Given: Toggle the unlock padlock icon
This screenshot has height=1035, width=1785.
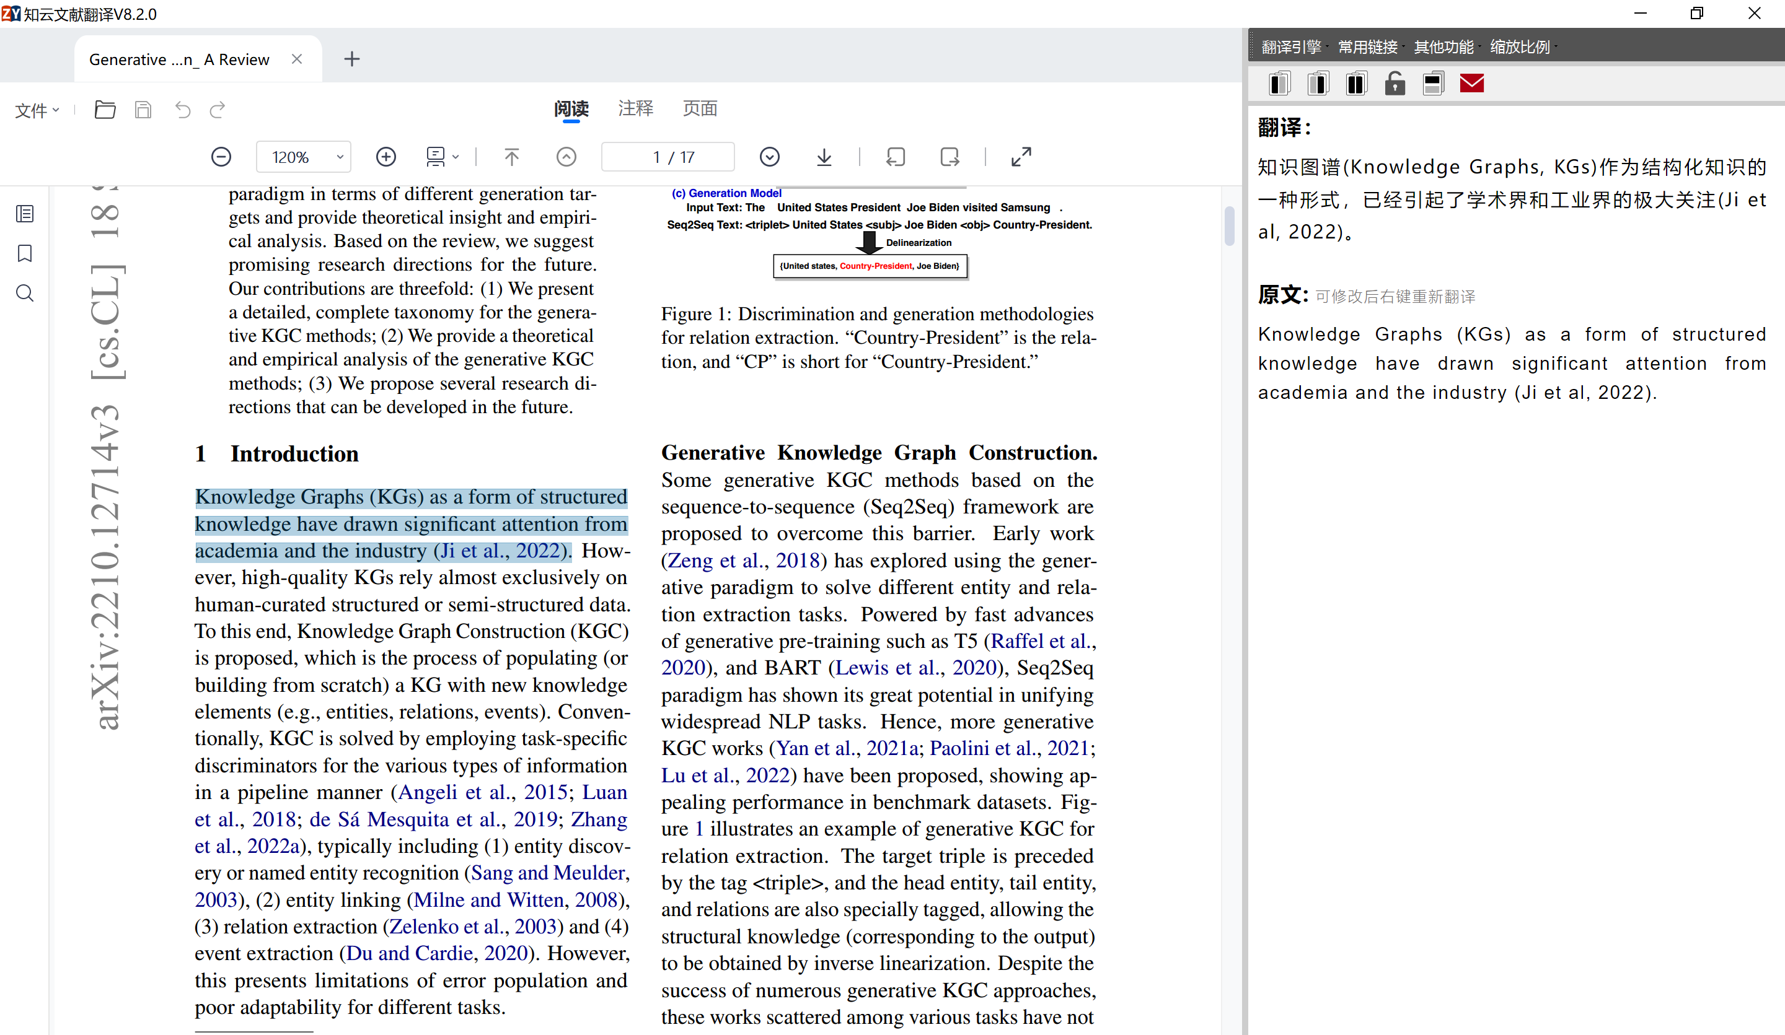Looking at the screenshot, I should pyautogui.click(x=1395, y=84).
